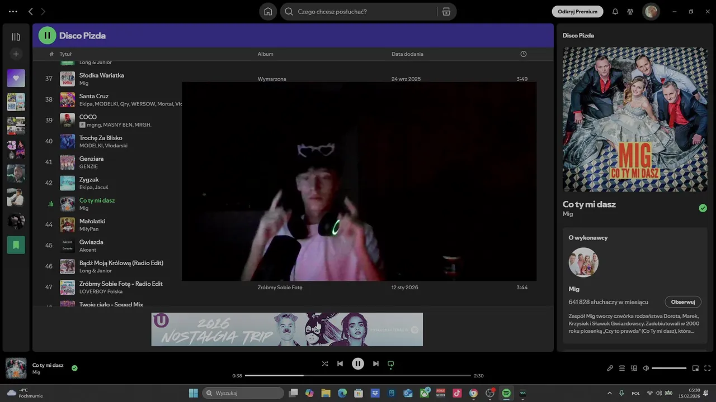The width and height of the screenshot is (716, 402).
Task: Open the MIG album cover in right panel
Action: [x=635, y=119]
